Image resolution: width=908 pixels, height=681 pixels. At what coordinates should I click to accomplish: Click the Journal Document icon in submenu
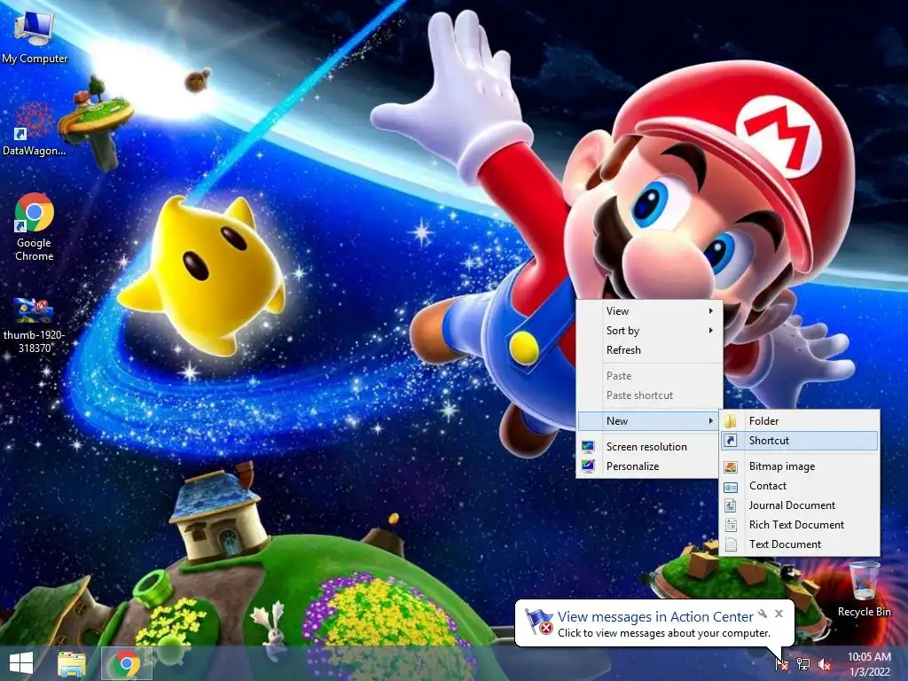pos(731,505)
